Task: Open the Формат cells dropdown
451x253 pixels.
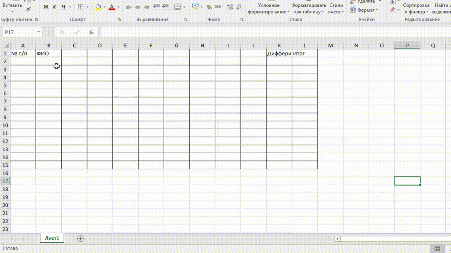Action: point(364,10)
